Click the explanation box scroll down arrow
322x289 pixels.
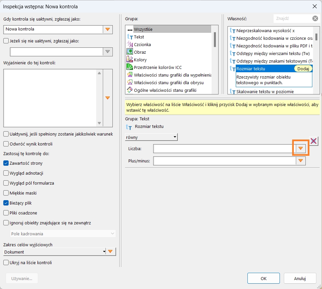coord(99,123)
